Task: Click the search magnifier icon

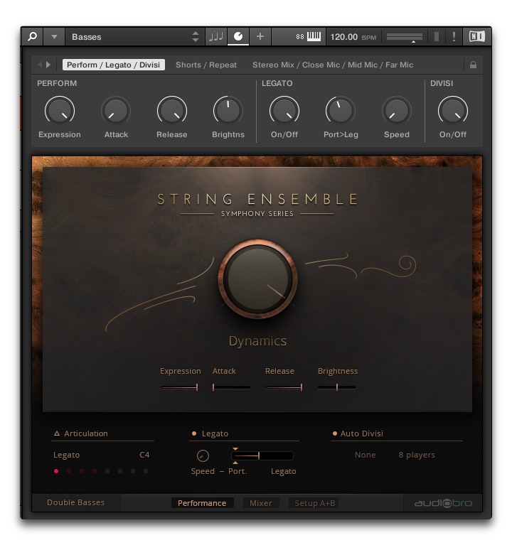Action: coord(32,36)
